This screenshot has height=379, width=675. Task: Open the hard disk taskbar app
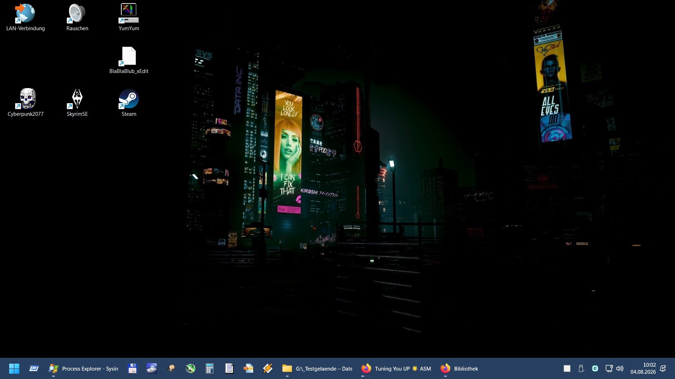click(x=171, y=368)
